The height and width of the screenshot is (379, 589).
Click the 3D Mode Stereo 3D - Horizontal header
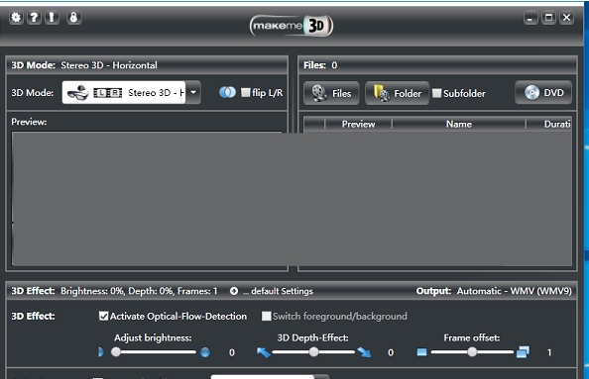(x=84, y=65)
